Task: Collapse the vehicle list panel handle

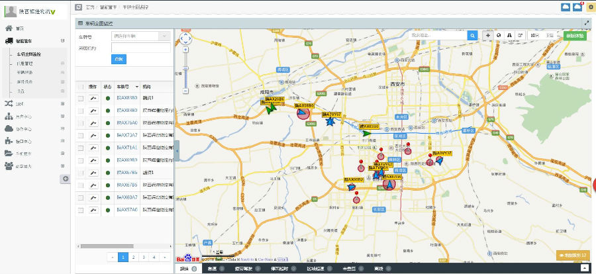Action: [x=176, y=151]
